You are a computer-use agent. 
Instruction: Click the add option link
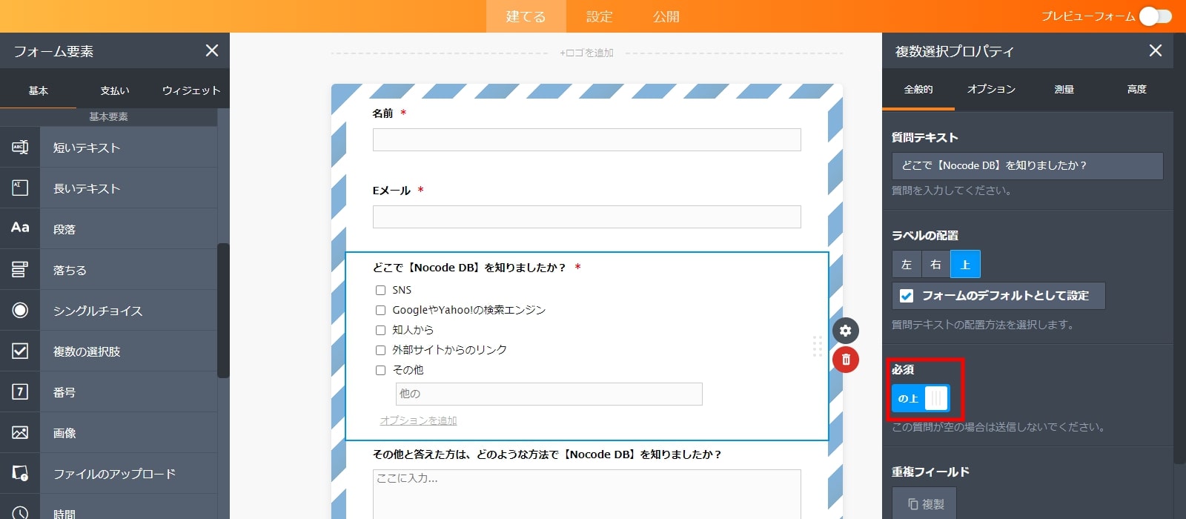(418, 420)
